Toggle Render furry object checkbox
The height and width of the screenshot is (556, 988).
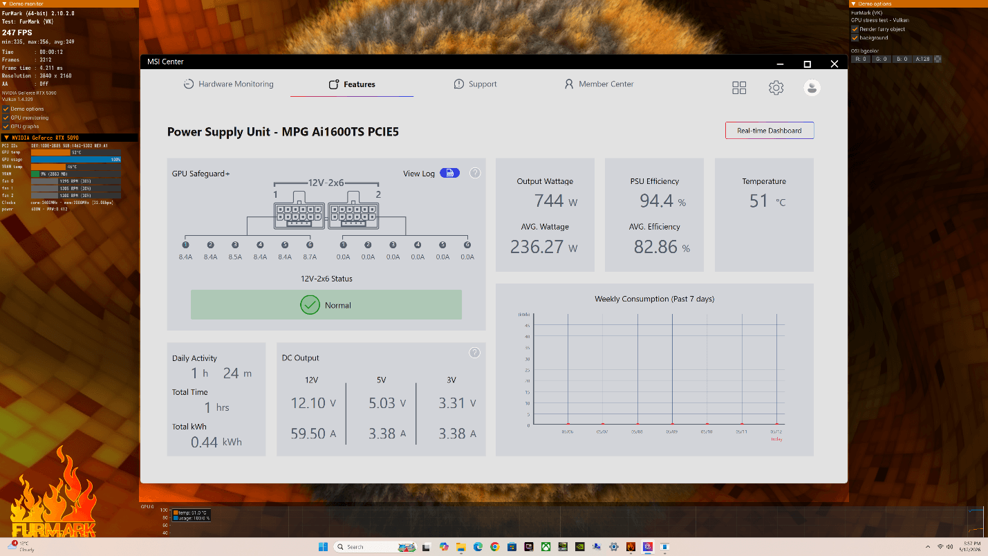pos(855,29)
